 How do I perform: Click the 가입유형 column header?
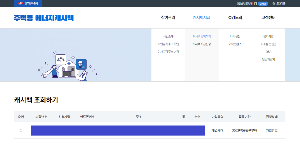pyautogui.click(x=217, y=117)
